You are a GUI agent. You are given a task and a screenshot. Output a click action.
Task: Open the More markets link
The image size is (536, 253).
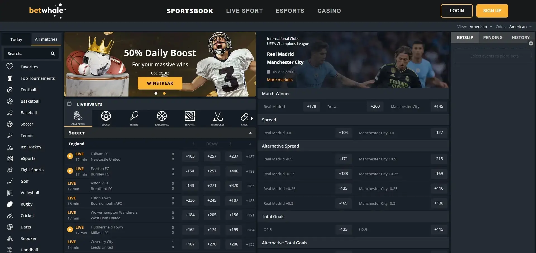[280, 80]
